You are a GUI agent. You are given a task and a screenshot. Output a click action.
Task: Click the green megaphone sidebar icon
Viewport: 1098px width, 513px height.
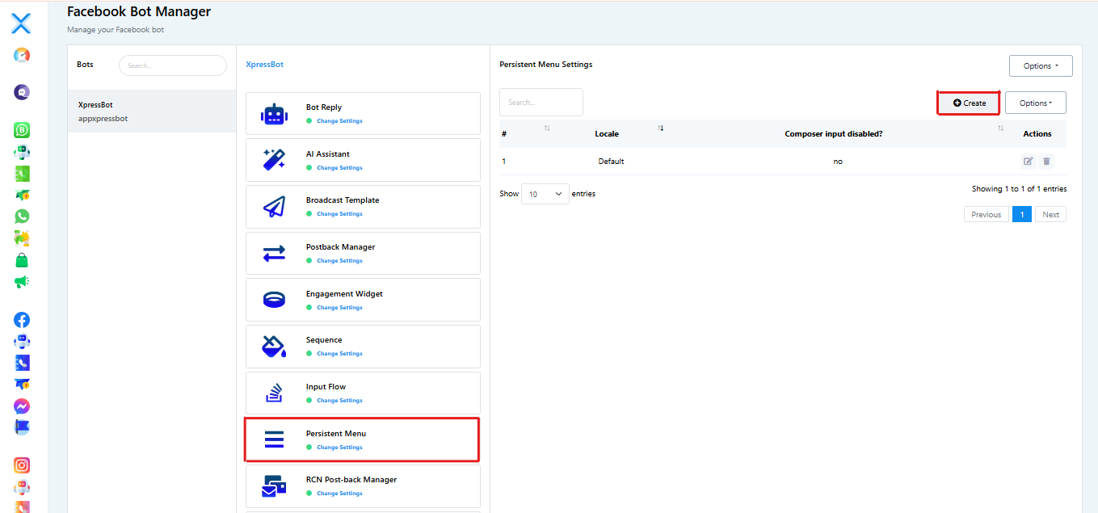[x=22, y=282]
